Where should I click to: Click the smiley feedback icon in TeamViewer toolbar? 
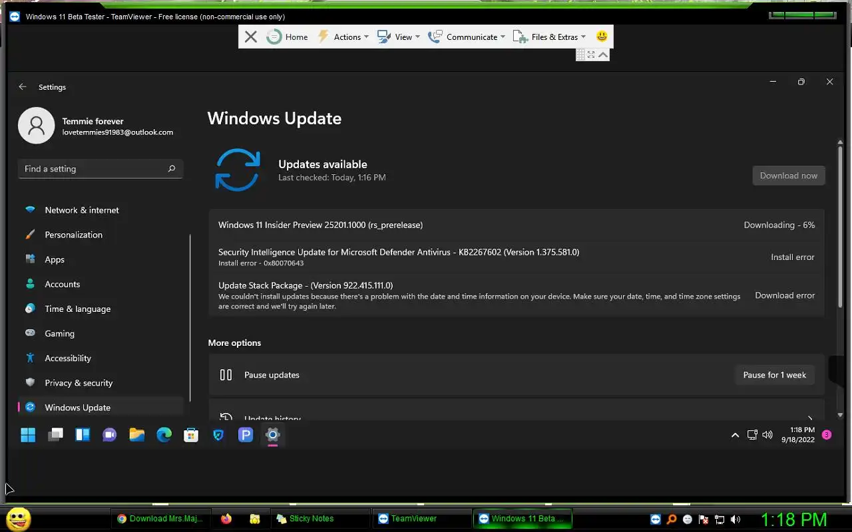pyautogui.click(x=602, y=37)
